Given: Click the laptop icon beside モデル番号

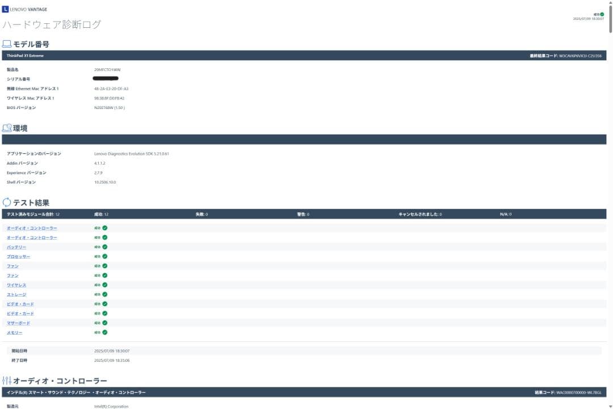Looking at the screenshot, I should pyautogui.click(x=7, y=44).
